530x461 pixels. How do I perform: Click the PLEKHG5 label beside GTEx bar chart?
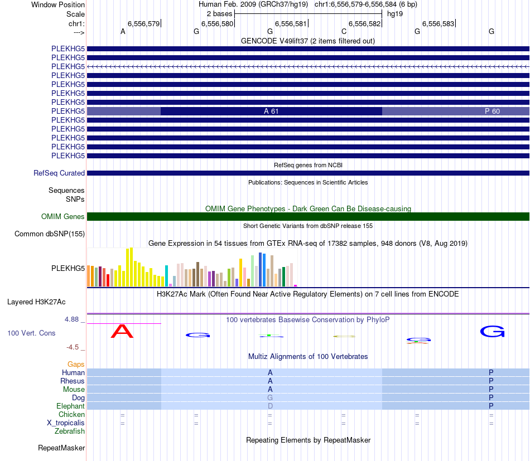click(68, 268)
